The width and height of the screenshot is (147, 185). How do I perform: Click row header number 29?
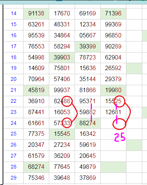coord(14,178)
